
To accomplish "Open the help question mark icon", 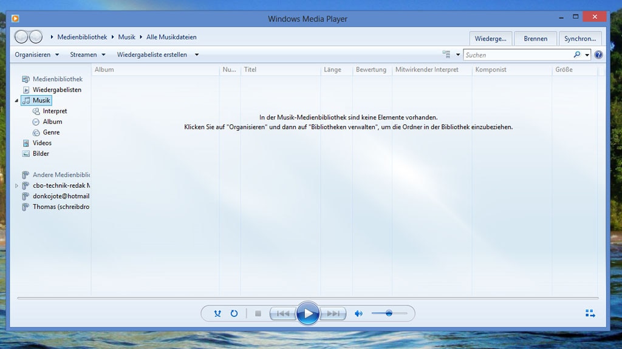I will tap(598, 55).
